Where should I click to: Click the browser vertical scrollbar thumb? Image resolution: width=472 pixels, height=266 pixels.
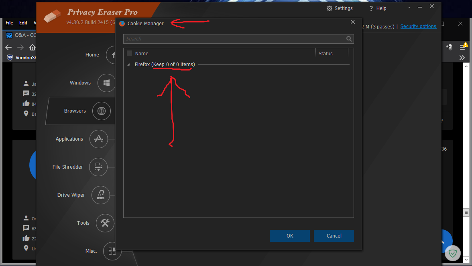[x=466, y=212]
